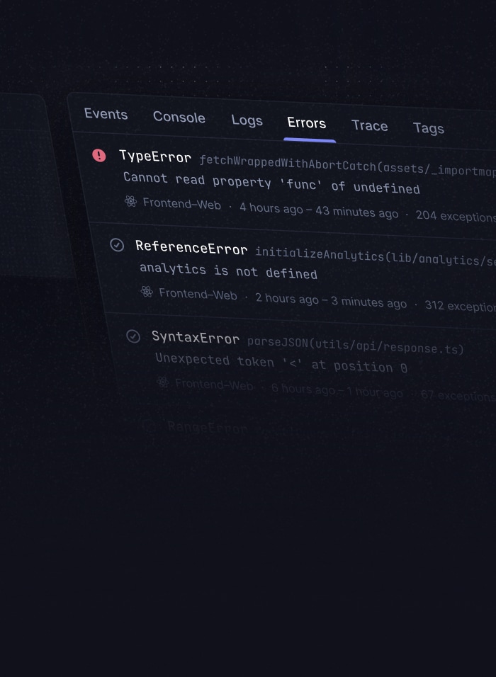Select the "analytics is not defined" message
The width and height of the screenshot is (496, 677).
(x=228, y=271)
